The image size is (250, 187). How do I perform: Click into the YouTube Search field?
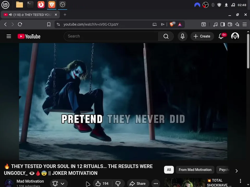pyautogui.click(x=111, y=36)
